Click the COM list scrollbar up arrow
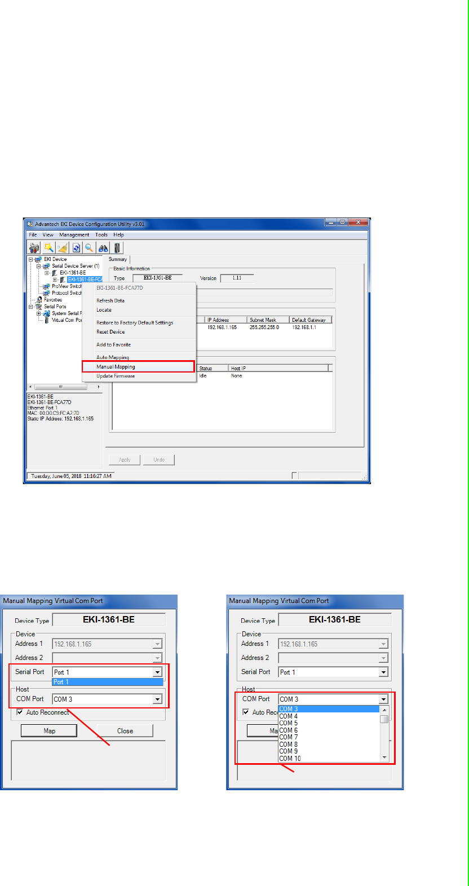469x886 pixels. point(384,710)
